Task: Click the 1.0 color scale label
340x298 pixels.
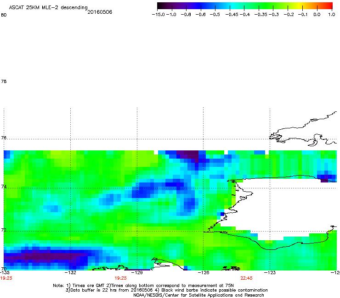Action: 332,15
